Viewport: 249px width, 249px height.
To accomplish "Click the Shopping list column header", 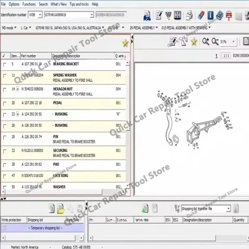I will pos(46,220).
